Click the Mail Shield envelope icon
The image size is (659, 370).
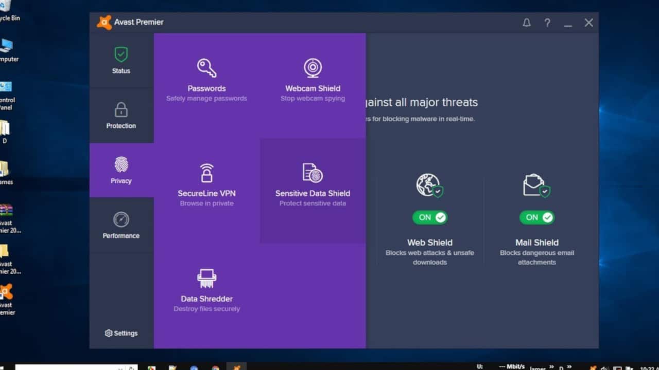(536, 186)
